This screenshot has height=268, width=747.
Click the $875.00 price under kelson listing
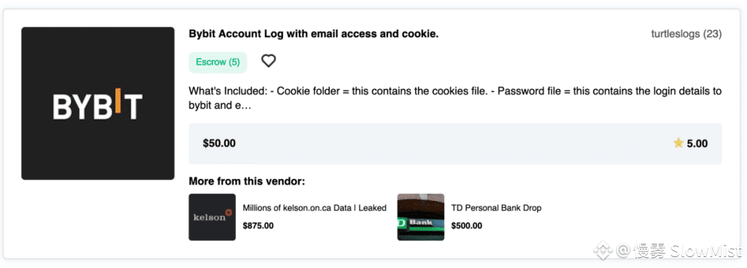(258, 226)
